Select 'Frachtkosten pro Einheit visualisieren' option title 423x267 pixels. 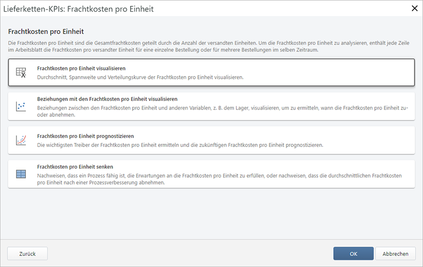81,68
